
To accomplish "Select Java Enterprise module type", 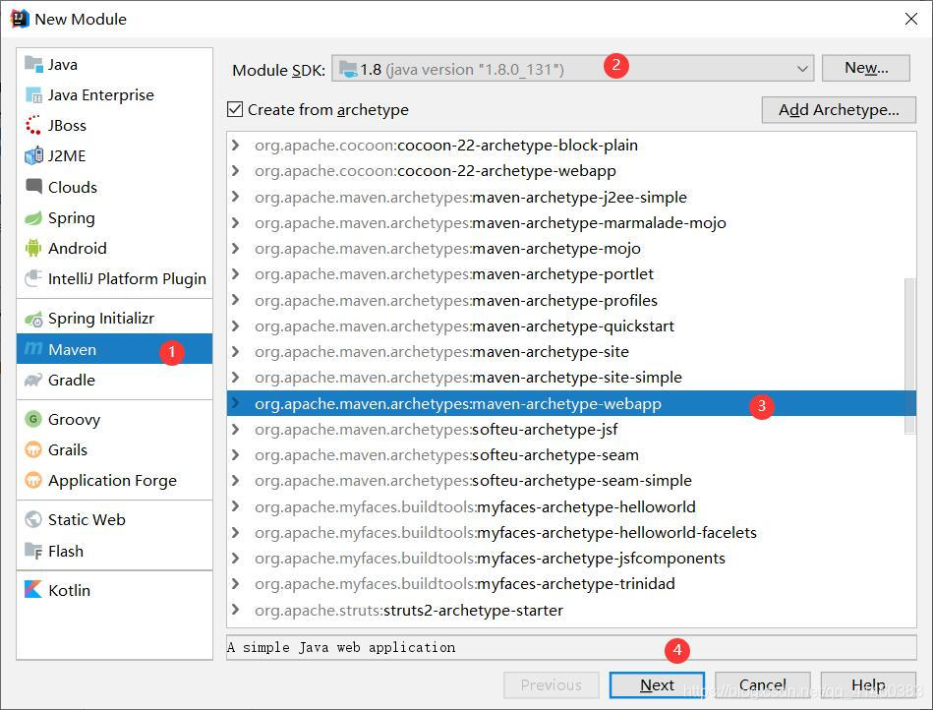I will [x=114, y=94].
